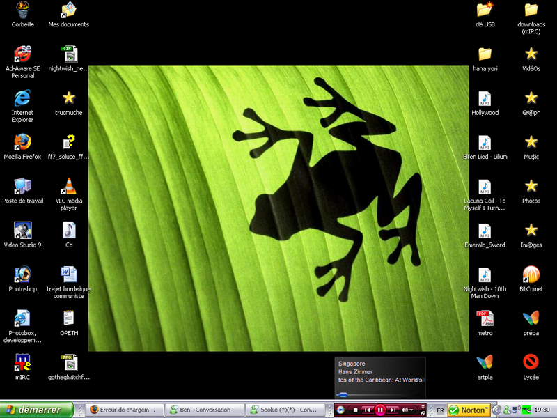Screen dimensions: 557x418
Task: Open the FR language bar selector
Action: click(440, 410)
